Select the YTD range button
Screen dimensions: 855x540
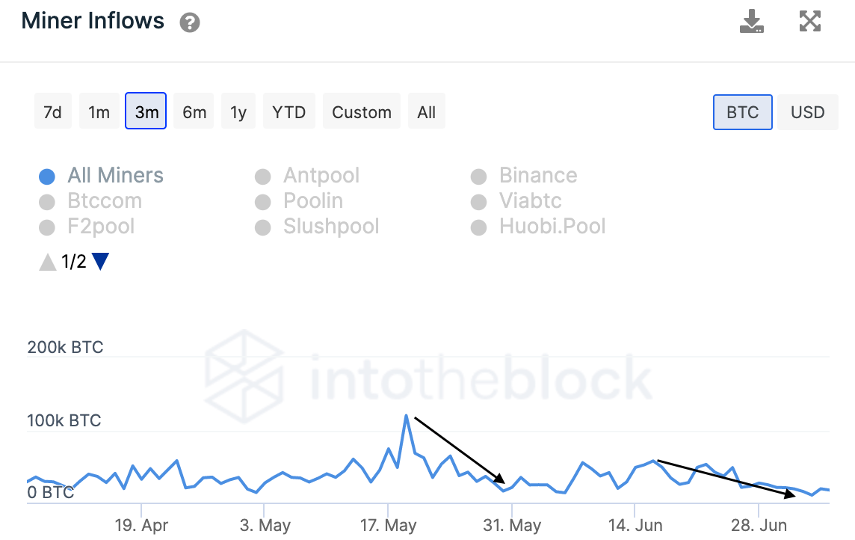coord(289,112)
